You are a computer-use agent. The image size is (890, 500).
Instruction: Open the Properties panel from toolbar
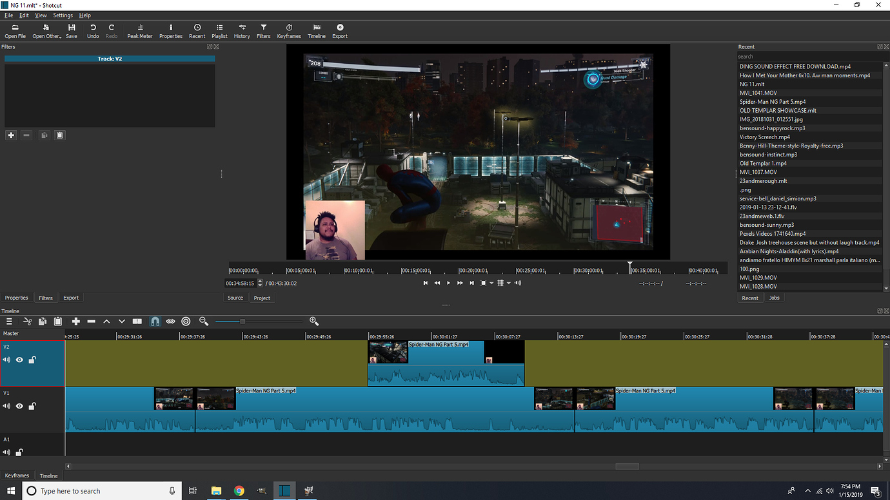(x=171, y=32)
